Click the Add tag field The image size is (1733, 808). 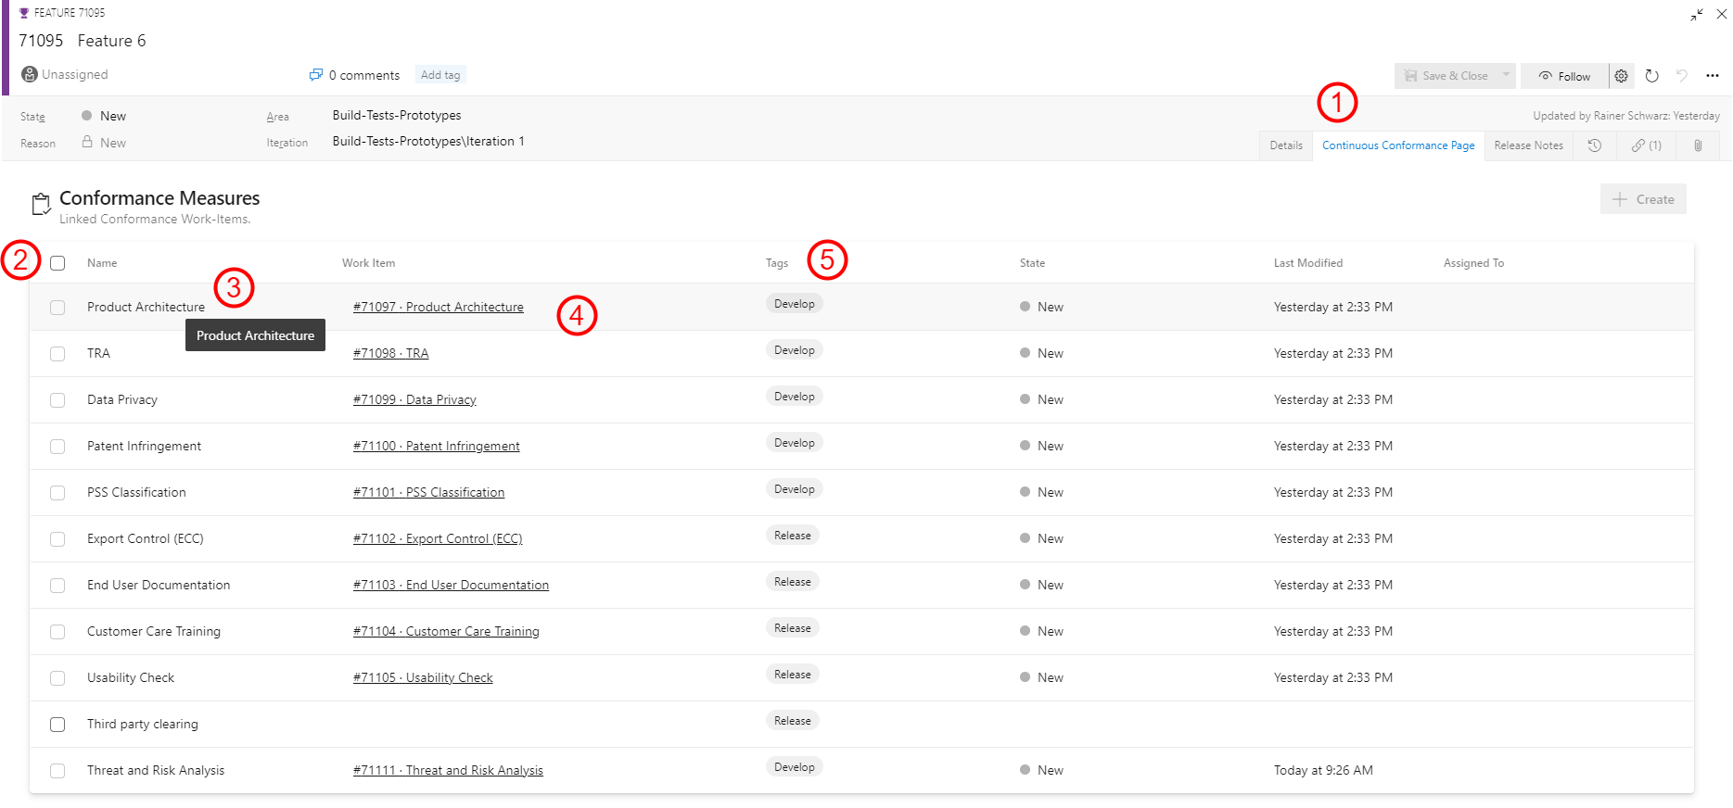440,75
